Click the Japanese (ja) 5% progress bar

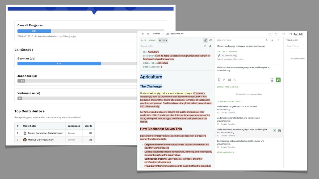[21, 81]
